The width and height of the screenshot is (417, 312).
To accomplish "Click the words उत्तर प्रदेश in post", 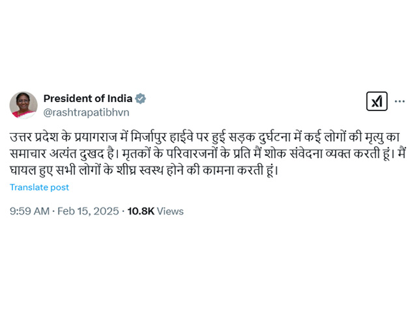I will (x=34, y=137).
